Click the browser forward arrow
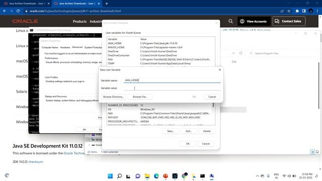The image size is (322, 181). tap(11, 11)
